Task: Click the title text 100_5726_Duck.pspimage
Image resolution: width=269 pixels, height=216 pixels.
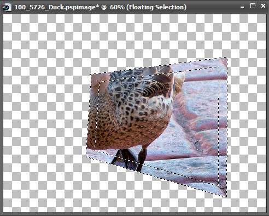Action: [57, 7]
